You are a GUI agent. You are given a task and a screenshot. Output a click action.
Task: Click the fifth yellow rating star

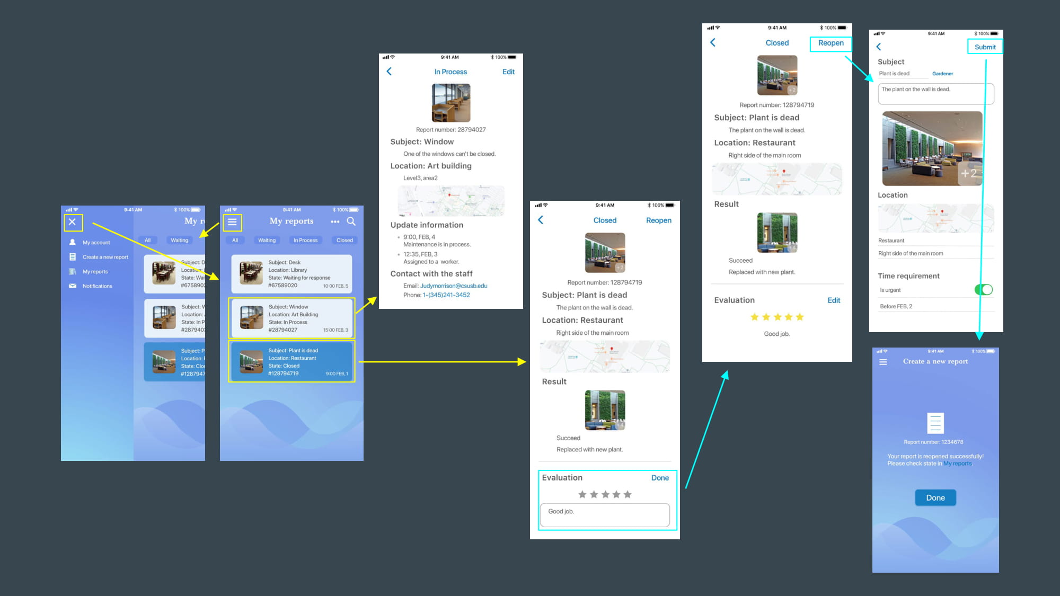click(800, 317)
